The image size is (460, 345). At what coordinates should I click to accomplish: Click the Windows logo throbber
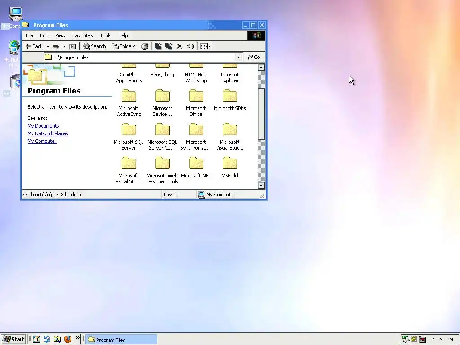pos(257,35)
